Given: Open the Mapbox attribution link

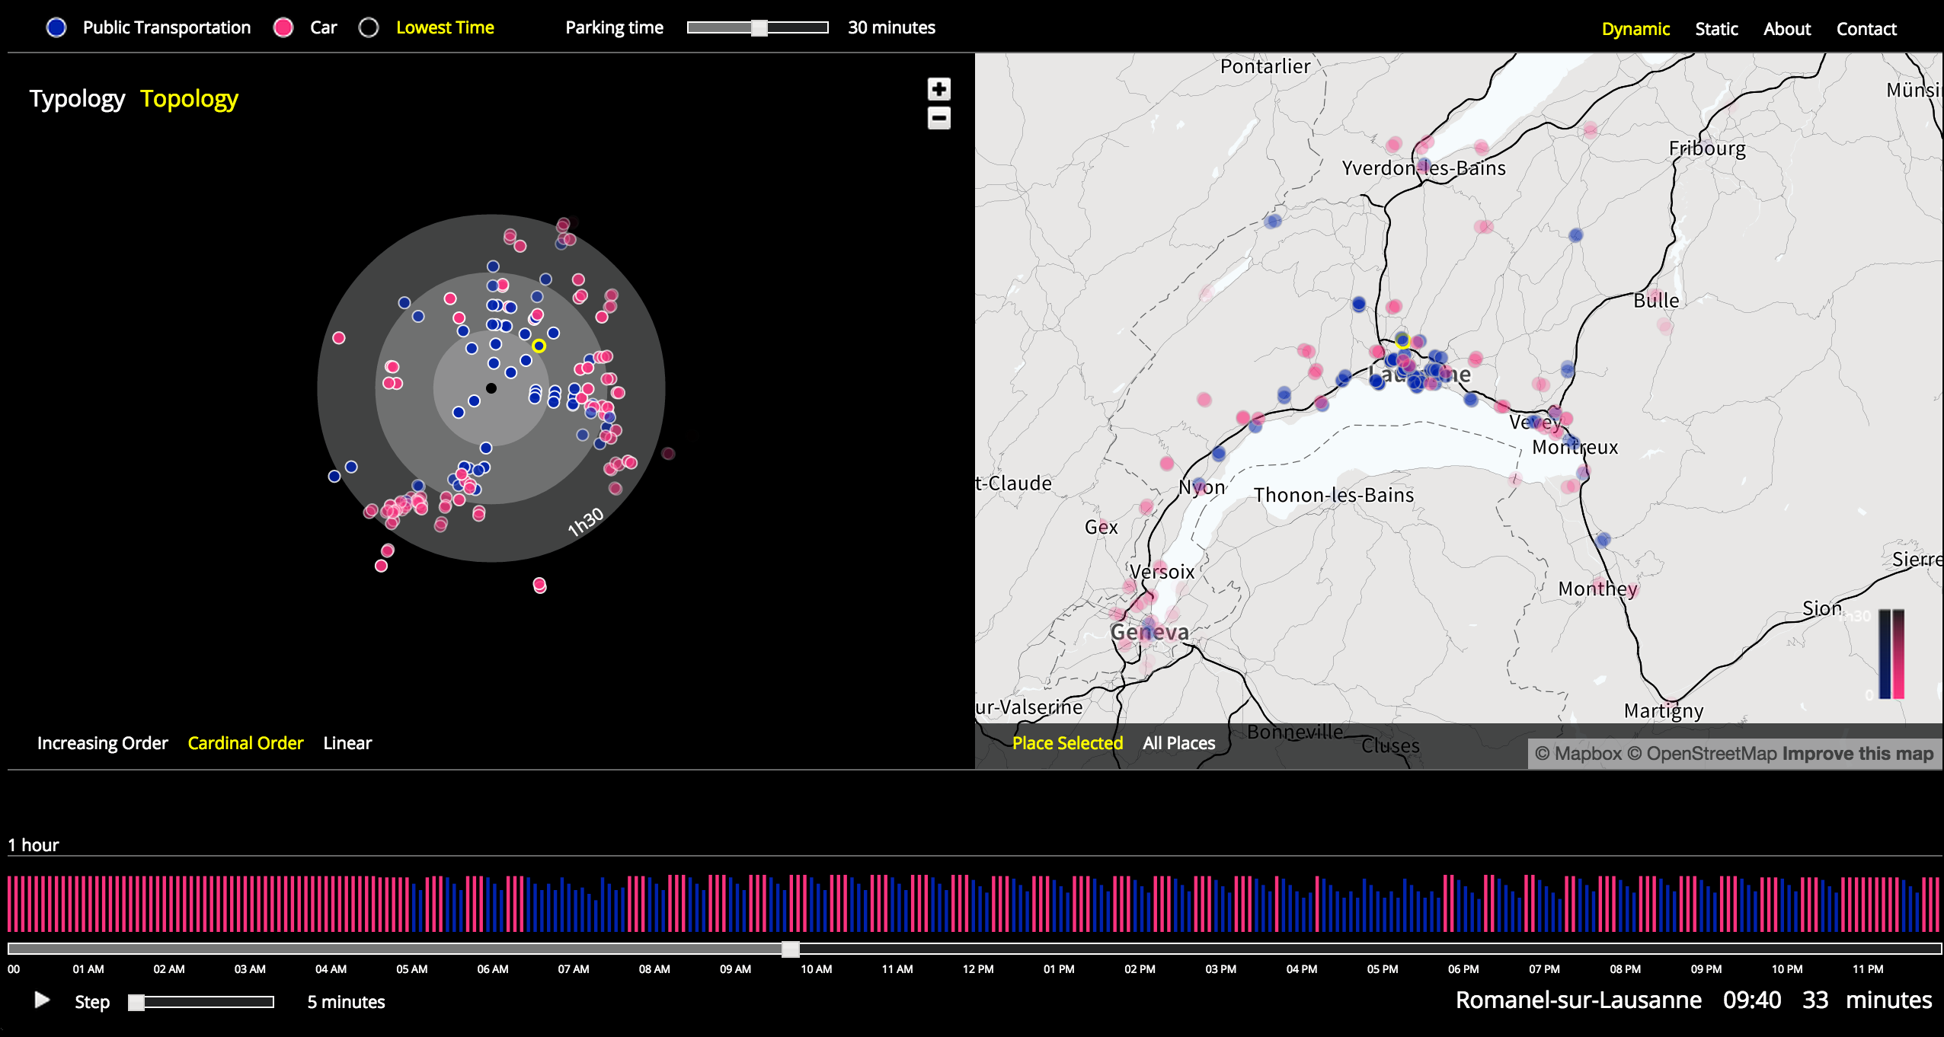Looking at the screenshot, I should tap(1578, 754).
